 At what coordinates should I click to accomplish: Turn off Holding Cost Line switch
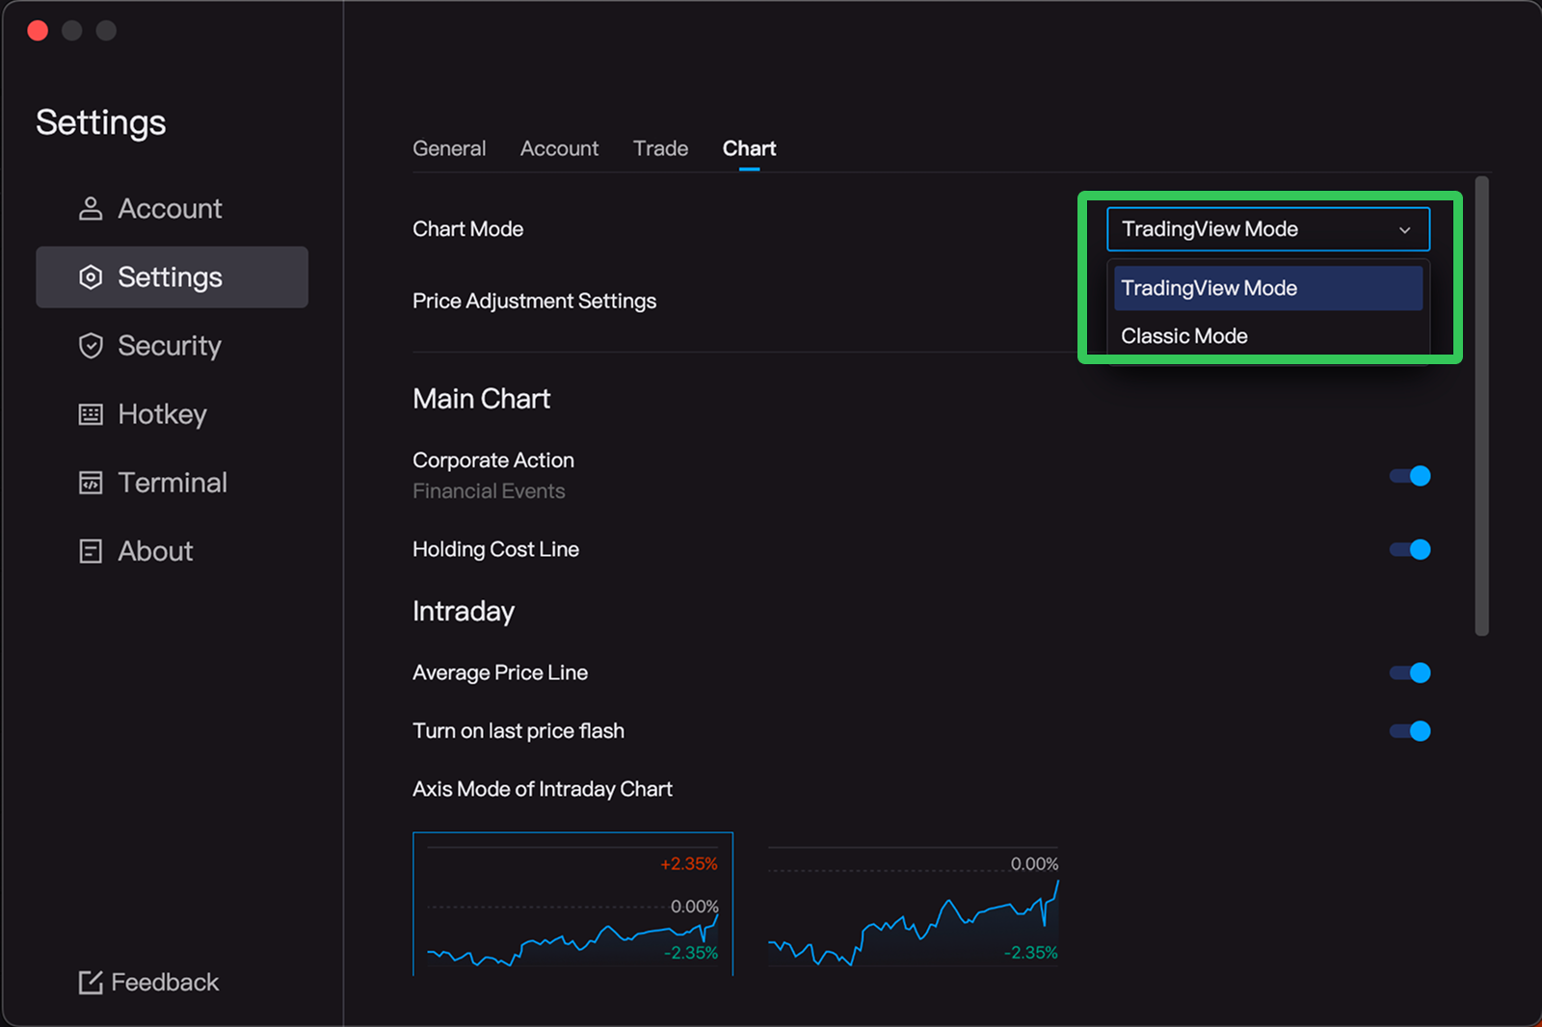[x=1409, y=549]
